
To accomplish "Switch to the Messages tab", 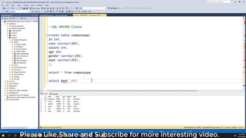I will click(54, 94).
